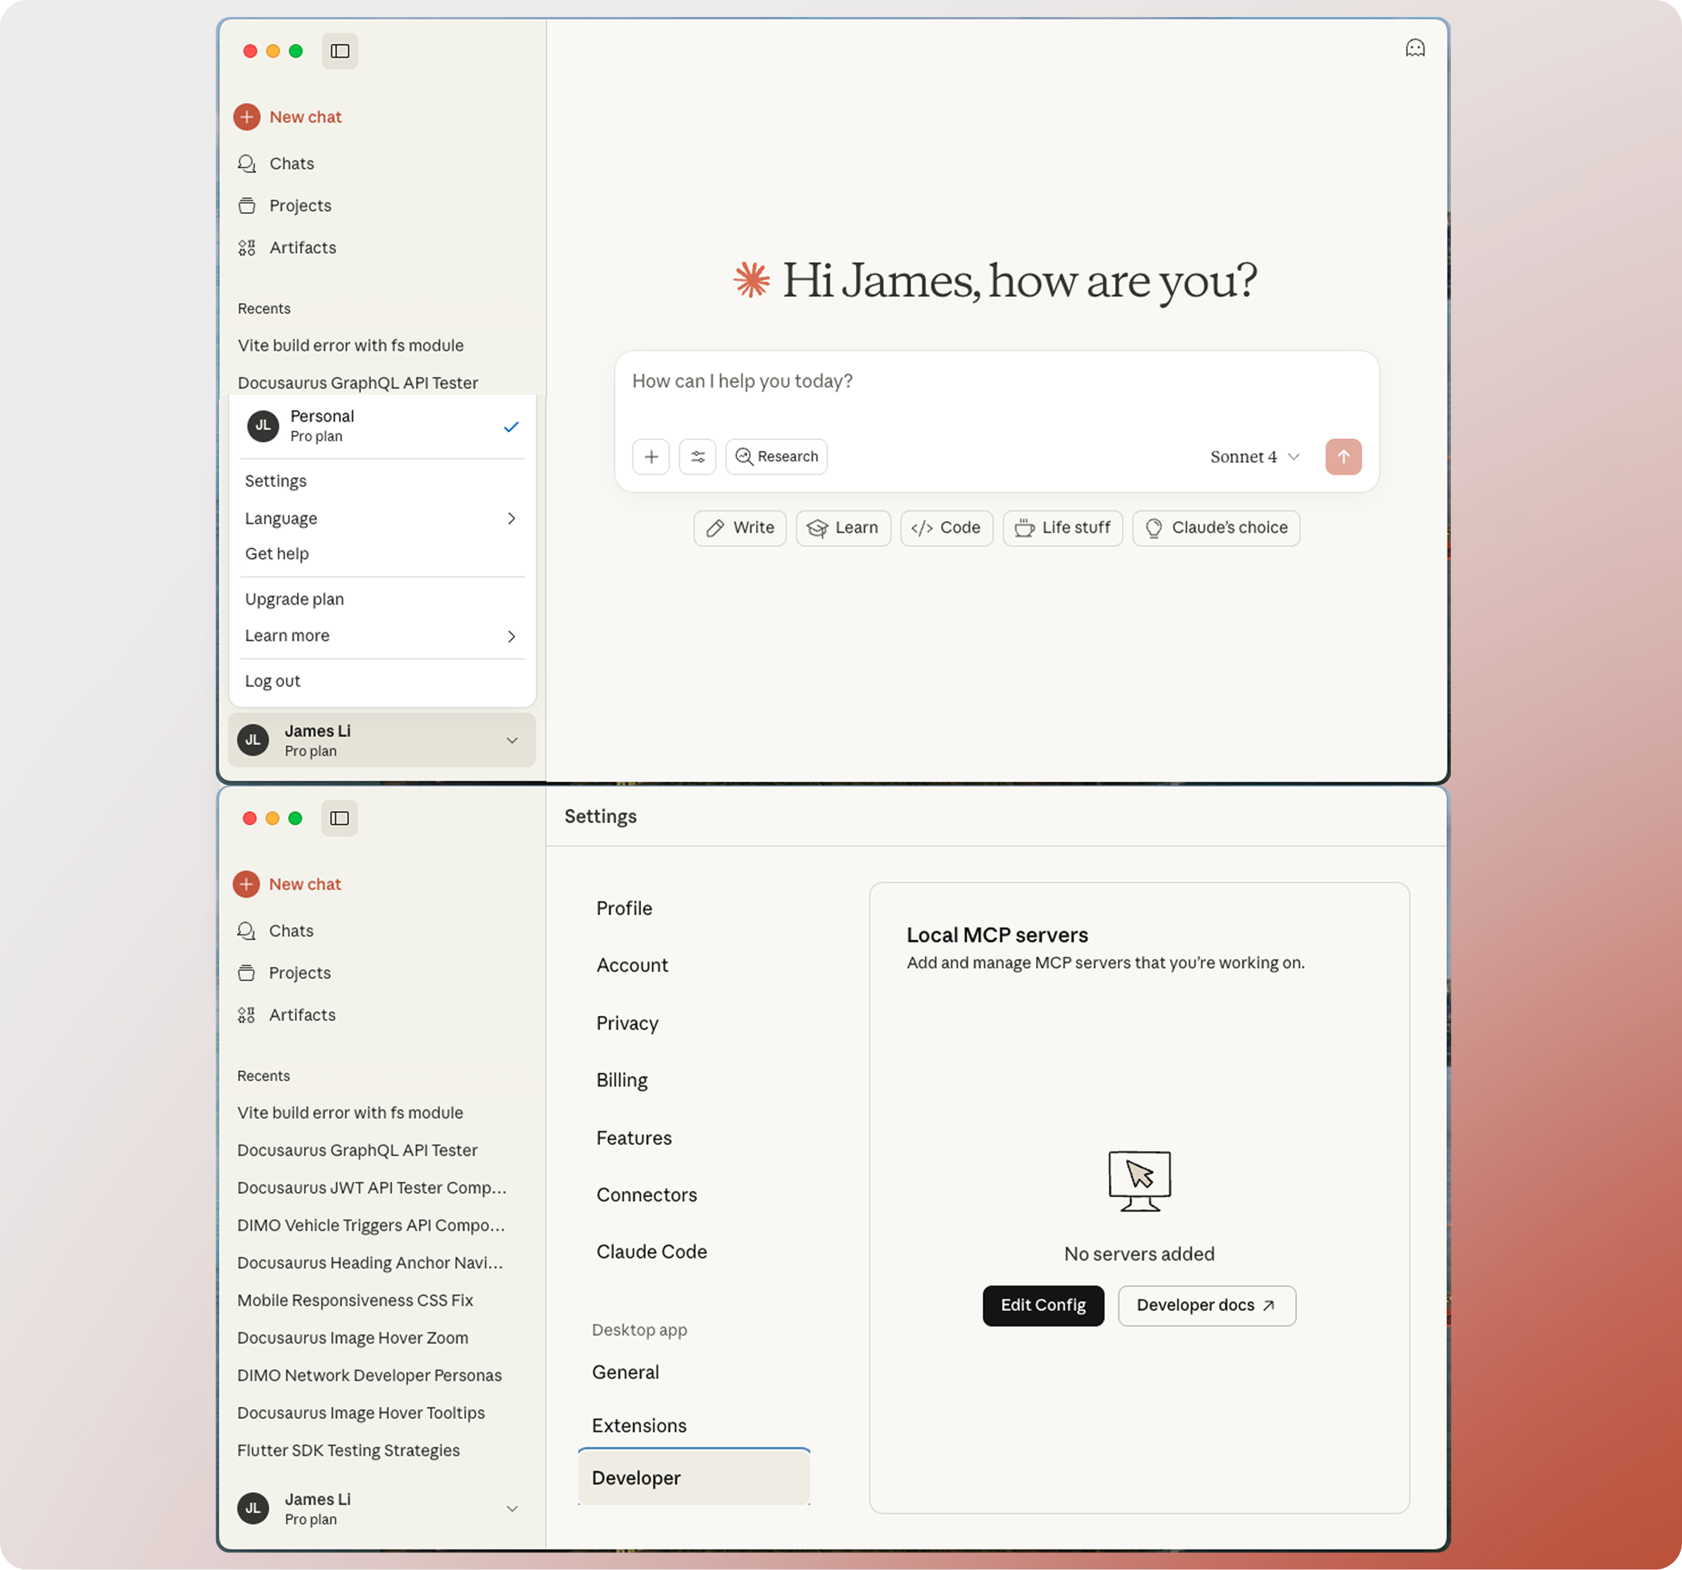Click New chat plus icon in top window

[247, 117]
